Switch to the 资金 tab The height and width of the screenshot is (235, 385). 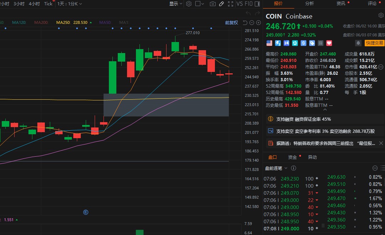pos(292,157)
